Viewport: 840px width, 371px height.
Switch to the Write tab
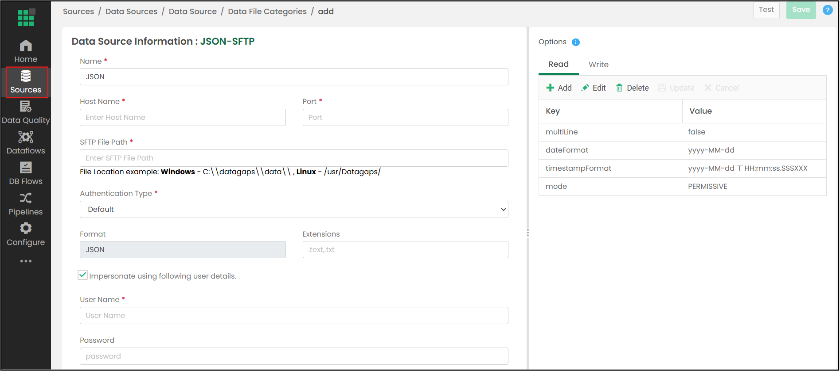598,65
